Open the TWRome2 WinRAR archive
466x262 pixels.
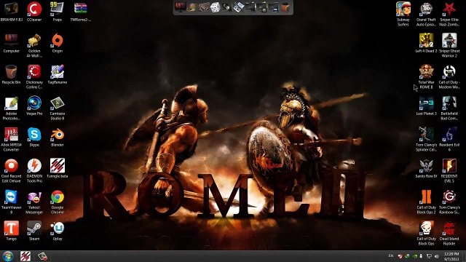80,12
